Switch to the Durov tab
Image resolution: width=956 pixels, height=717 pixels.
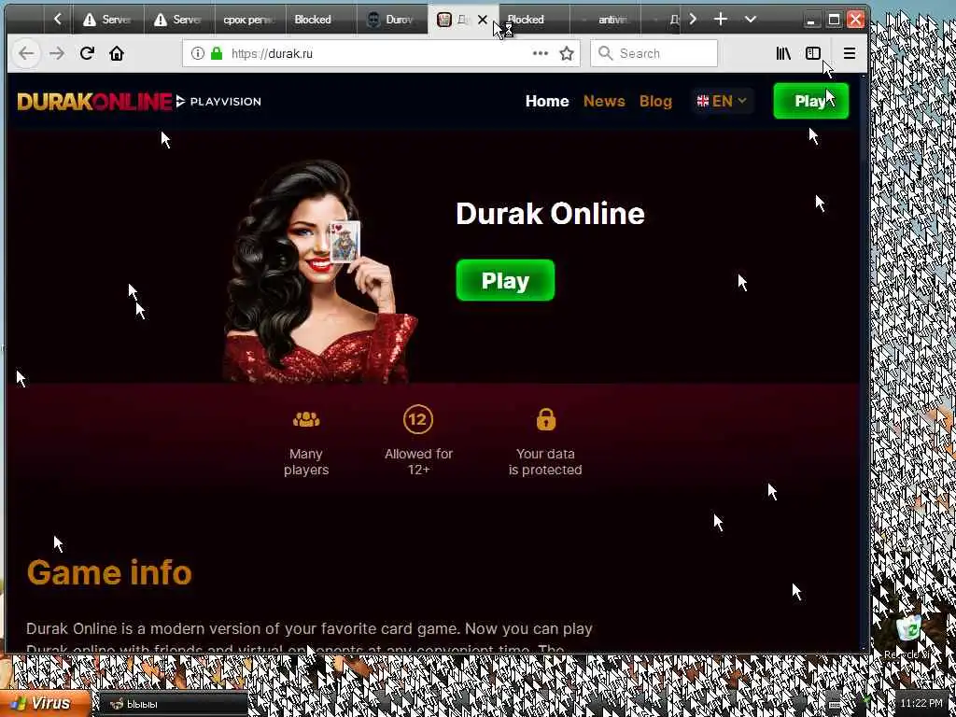pyautogui.click(x=391, y=20)
